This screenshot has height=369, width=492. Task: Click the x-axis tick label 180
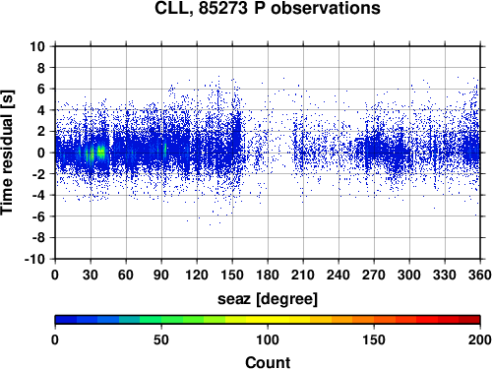click(268, 275)
